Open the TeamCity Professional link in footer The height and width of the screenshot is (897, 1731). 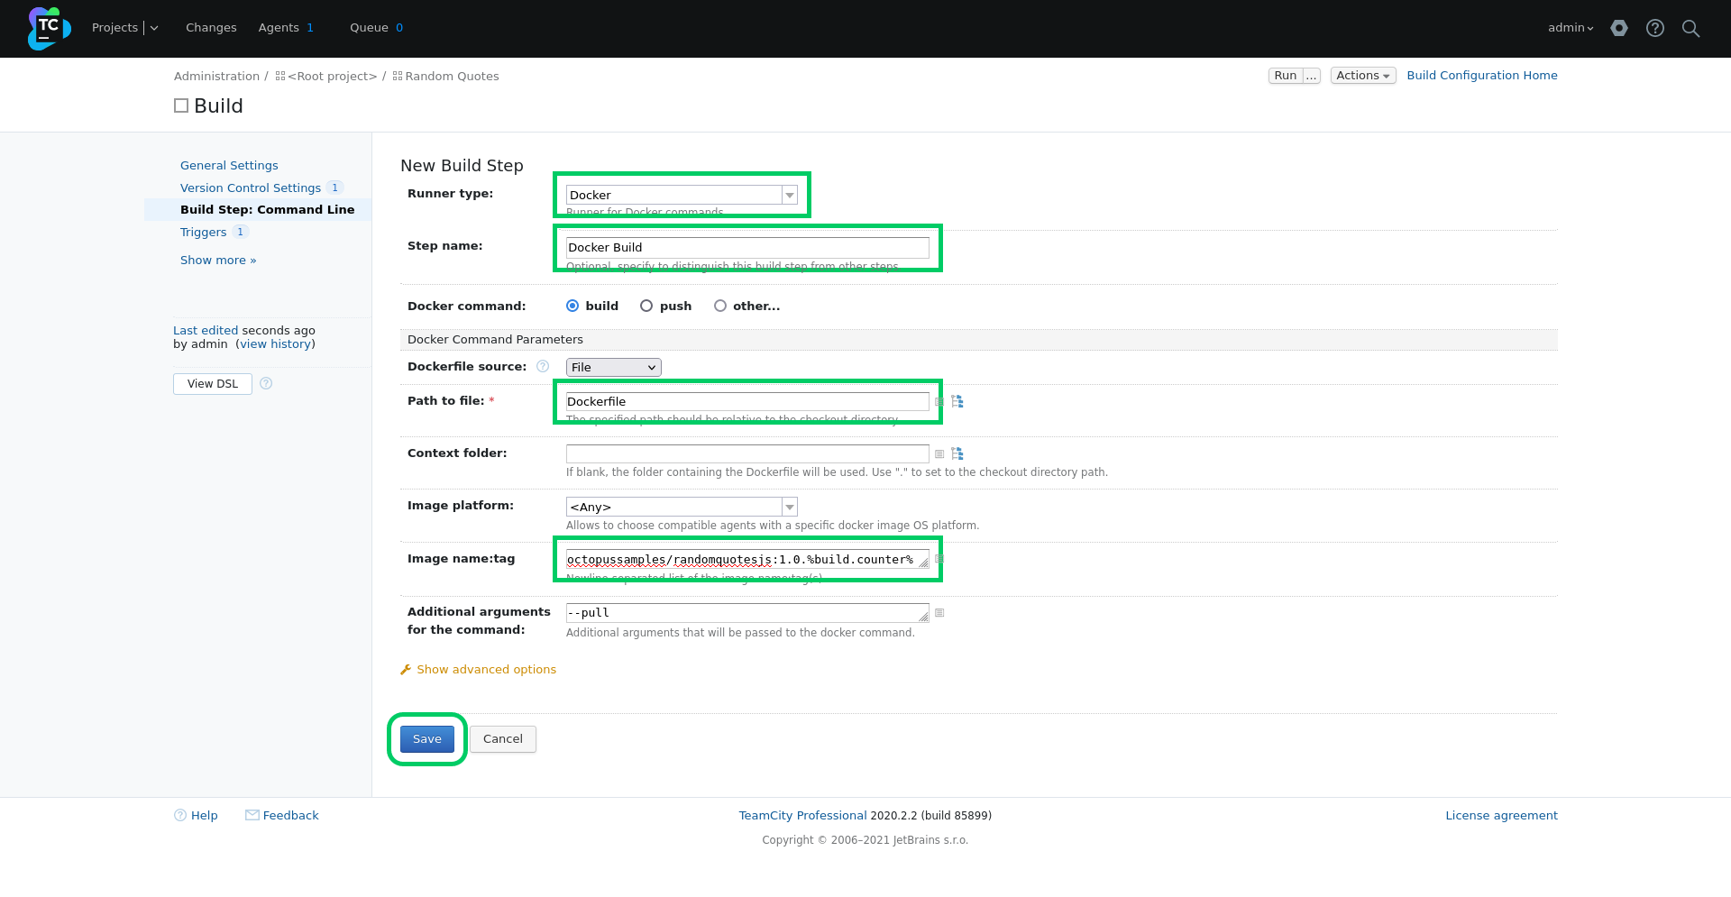[802, 815]
